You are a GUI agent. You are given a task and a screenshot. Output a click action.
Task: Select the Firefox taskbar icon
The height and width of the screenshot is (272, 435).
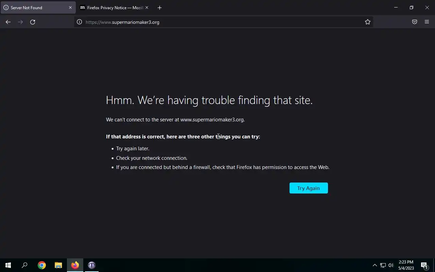point(75,265)
